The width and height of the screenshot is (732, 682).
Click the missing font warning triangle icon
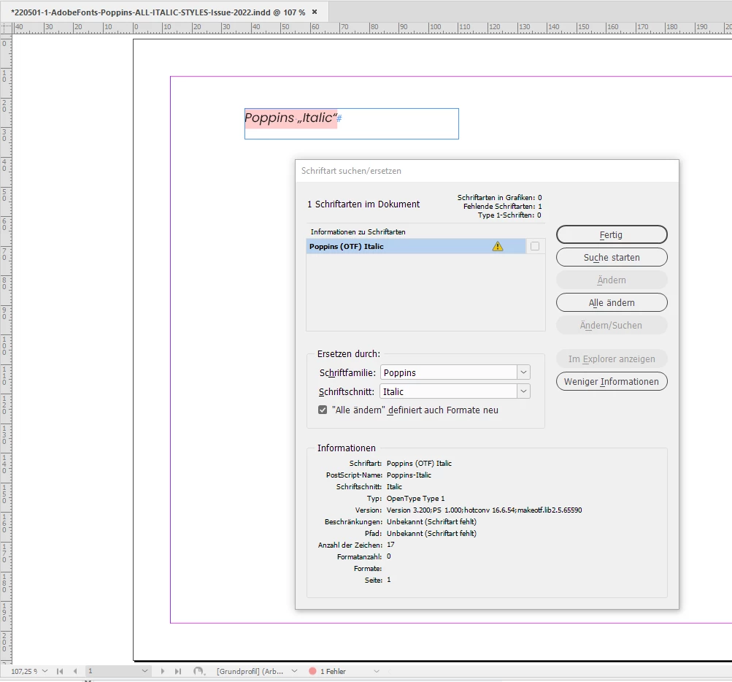click(x=498, y=246)
